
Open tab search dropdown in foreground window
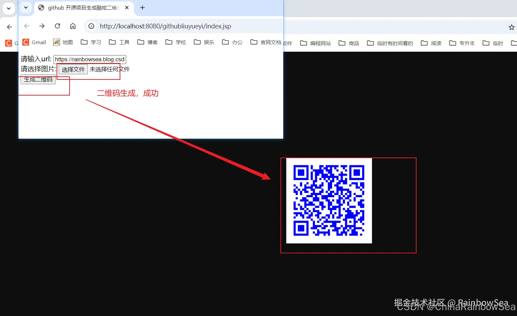pos(26,8)
